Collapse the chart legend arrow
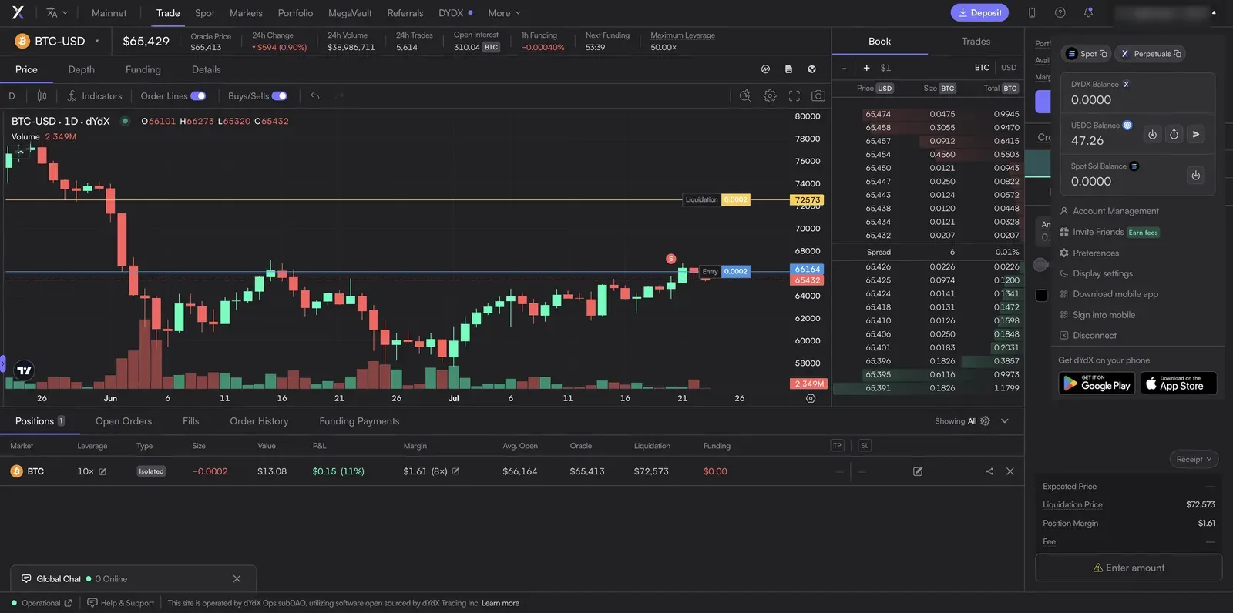This screenshot has width=1233, height=613. pyautogui.click(x=20, y=152)
